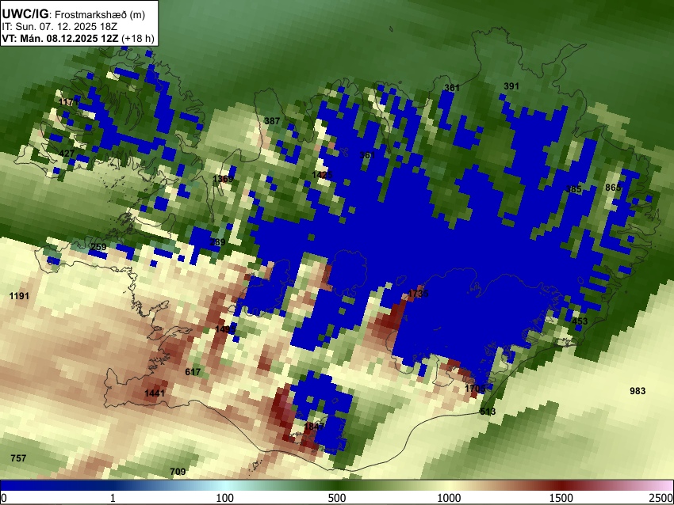The image size is (674, 505).
Task: Click the 387 freezing level label
Action: pos(272,121)
